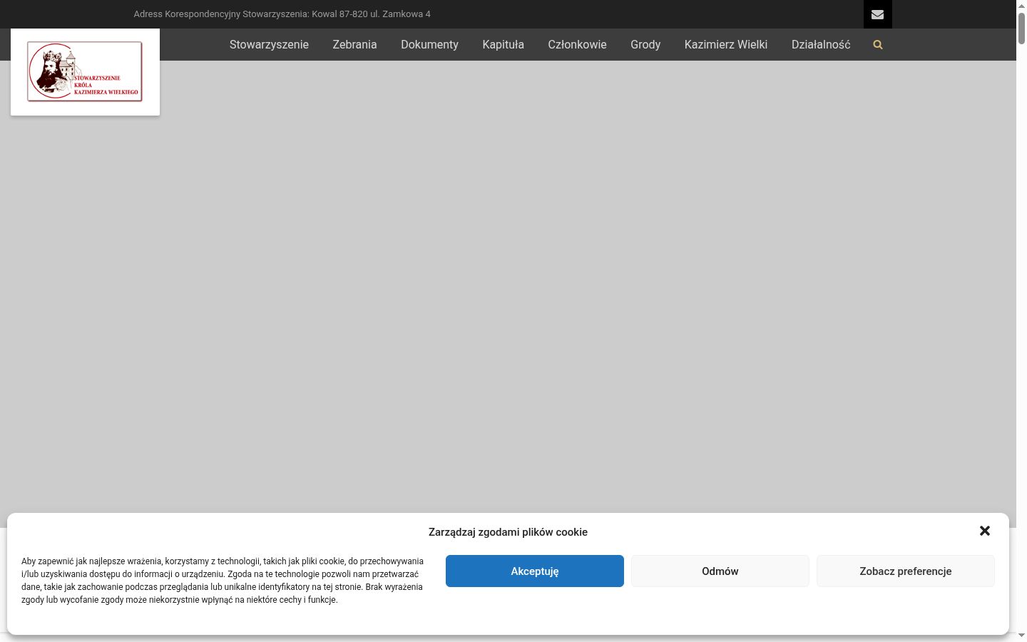Click the envelope email icon in top bar

[x=877, y=14]
